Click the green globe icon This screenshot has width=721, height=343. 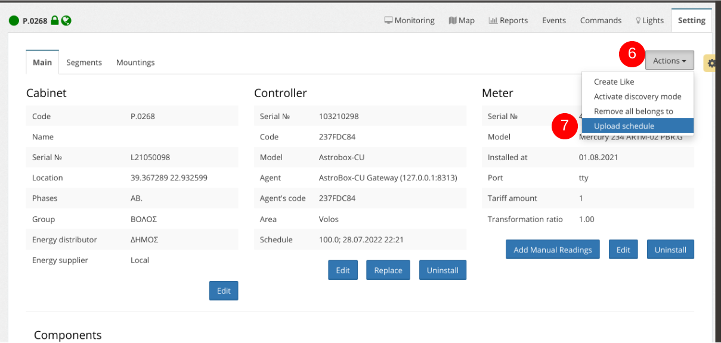(66, 21)
